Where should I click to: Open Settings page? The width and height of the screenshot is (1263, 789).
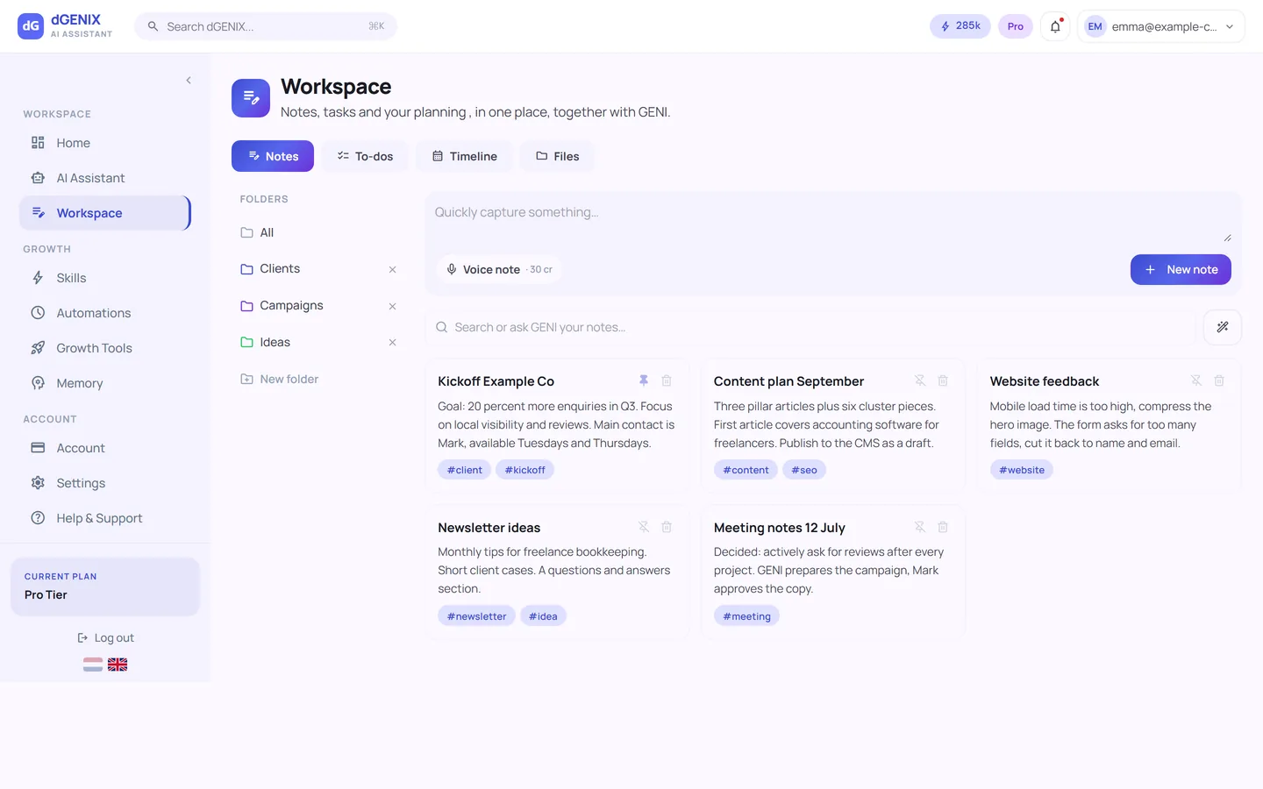coord(105,483)
